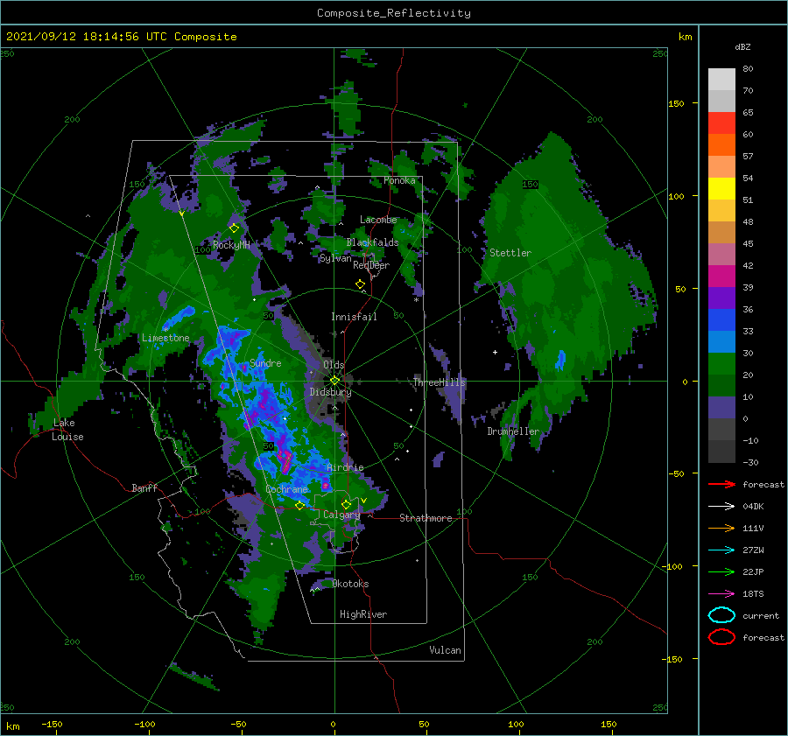Click the Sundre label
This screenshot has width=788, height=736.
265,363
